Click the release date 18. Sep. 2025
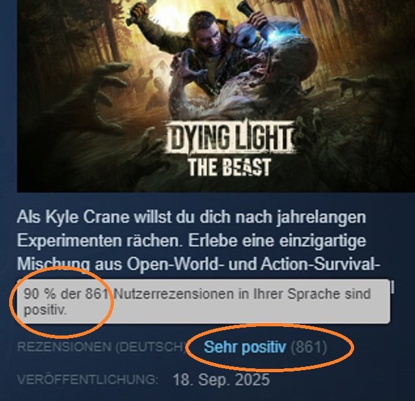415x401 pixels. tap(221, 380)
